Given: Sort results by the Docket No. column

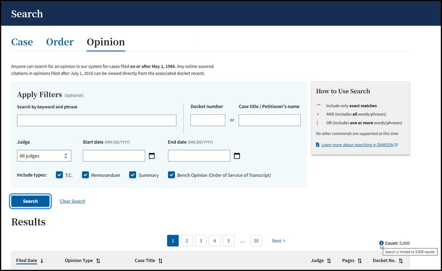Looking at the screenshot, I should click(400, 260).
